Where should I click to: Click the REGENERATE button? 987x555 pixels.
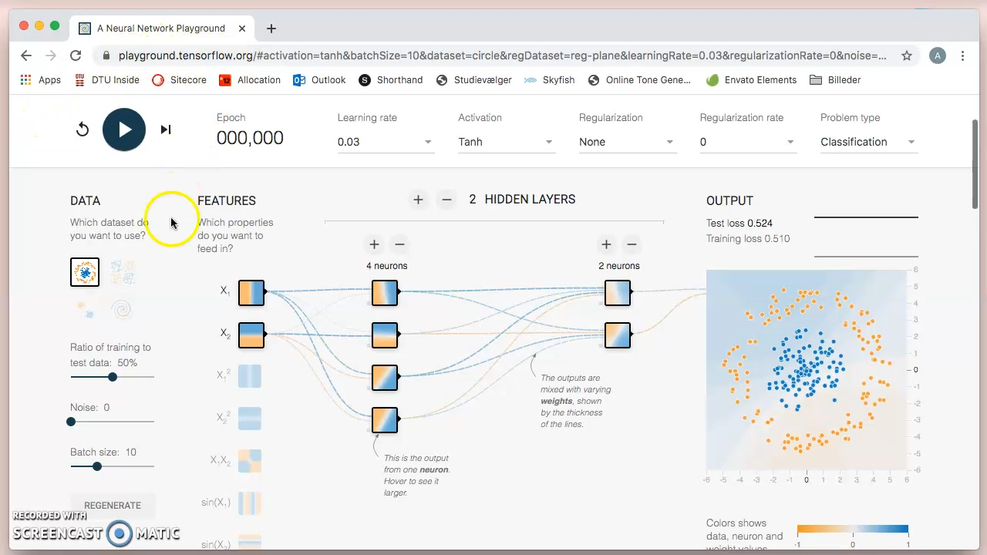pos(113,505)
